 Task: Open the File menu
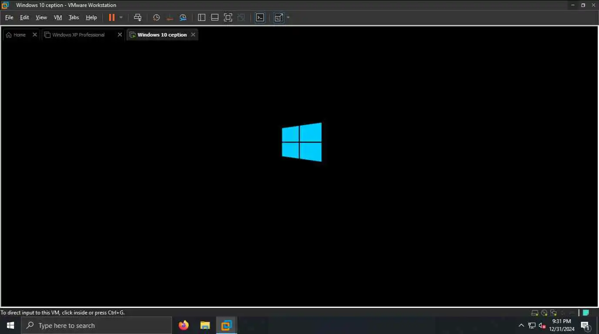[x=9, y=17]
